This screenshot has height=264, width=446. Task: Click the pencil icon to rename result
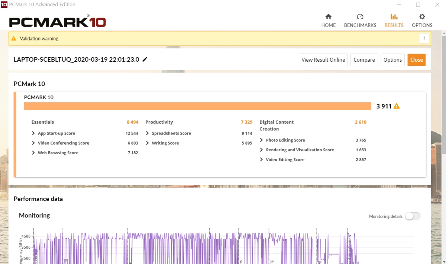point(145,59)
